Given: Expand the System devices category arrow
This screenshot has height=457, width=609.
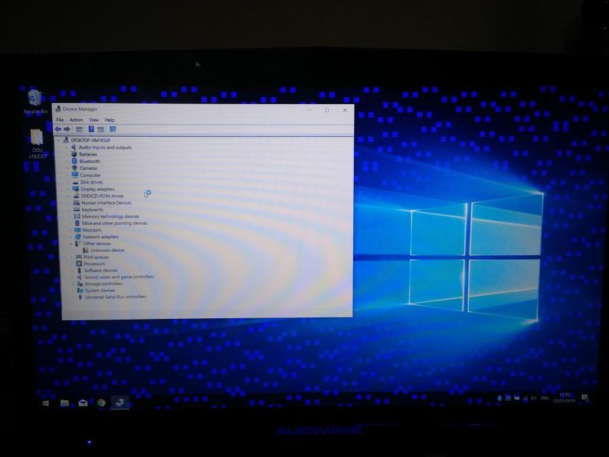Looking at the screenshot, I should (73, 290).
